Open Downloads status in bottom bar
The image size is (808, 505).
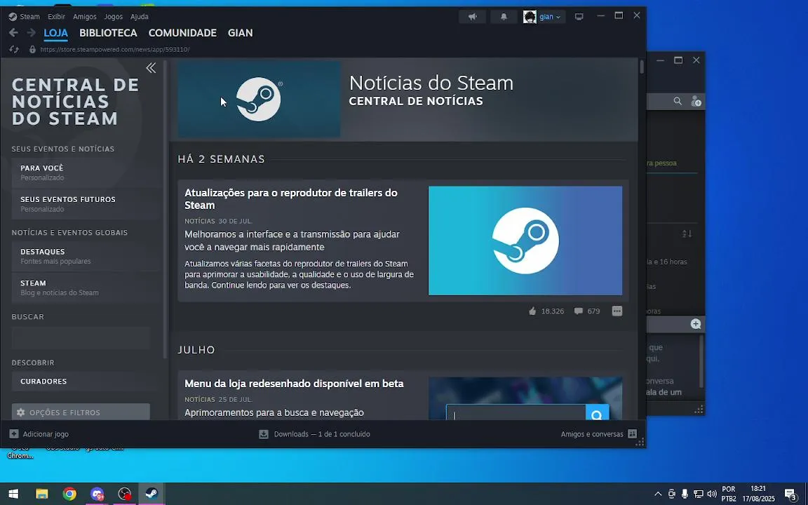pyautogui.click(x=314, y=434)
